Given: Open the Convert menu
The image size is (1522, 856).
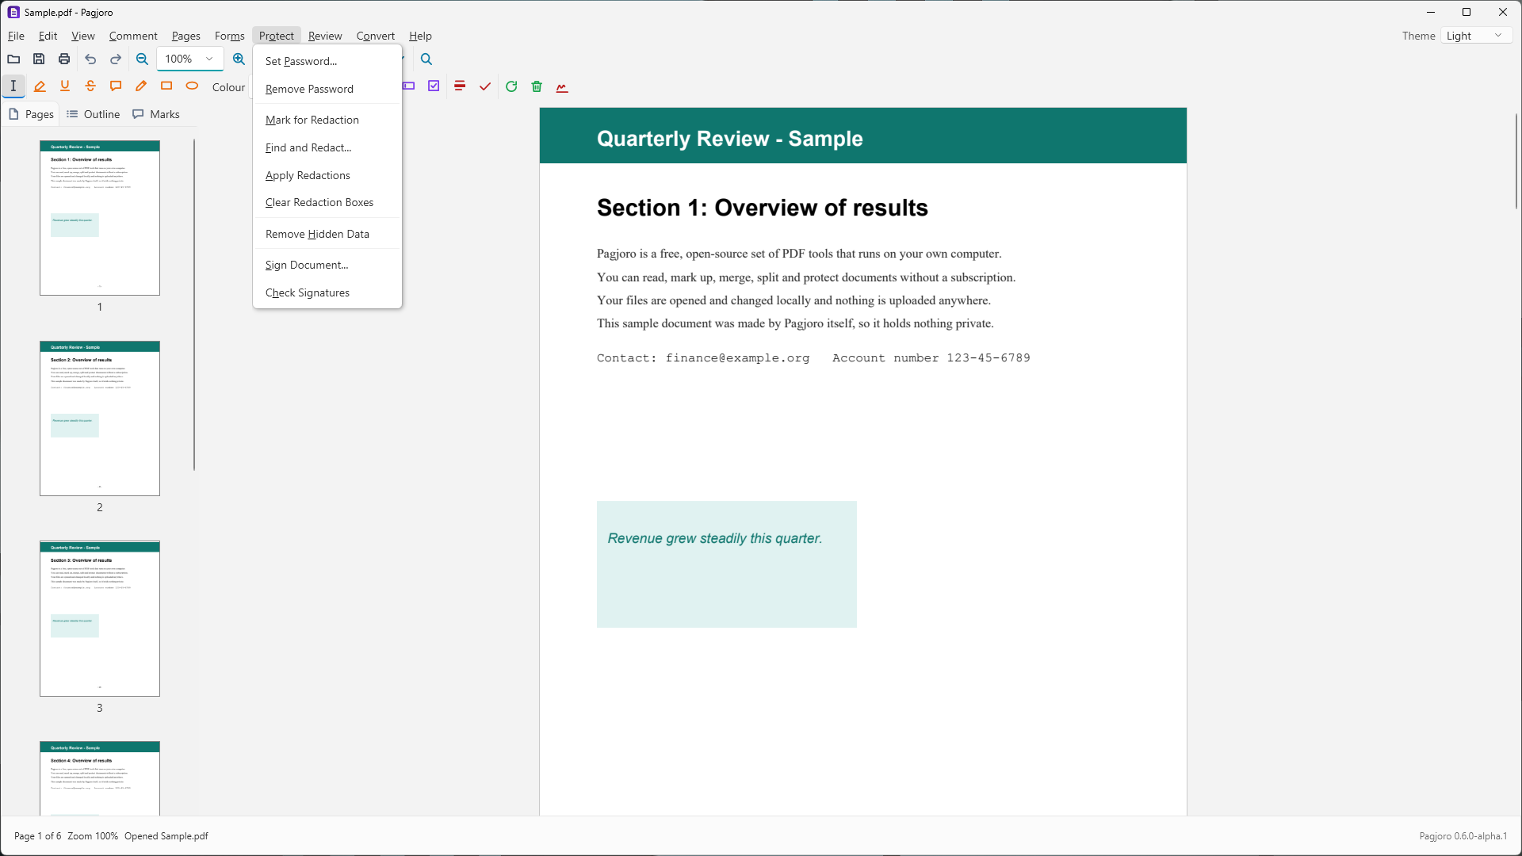Looking at the screenshot, I should pyautogui.click(x=375, y=36).
